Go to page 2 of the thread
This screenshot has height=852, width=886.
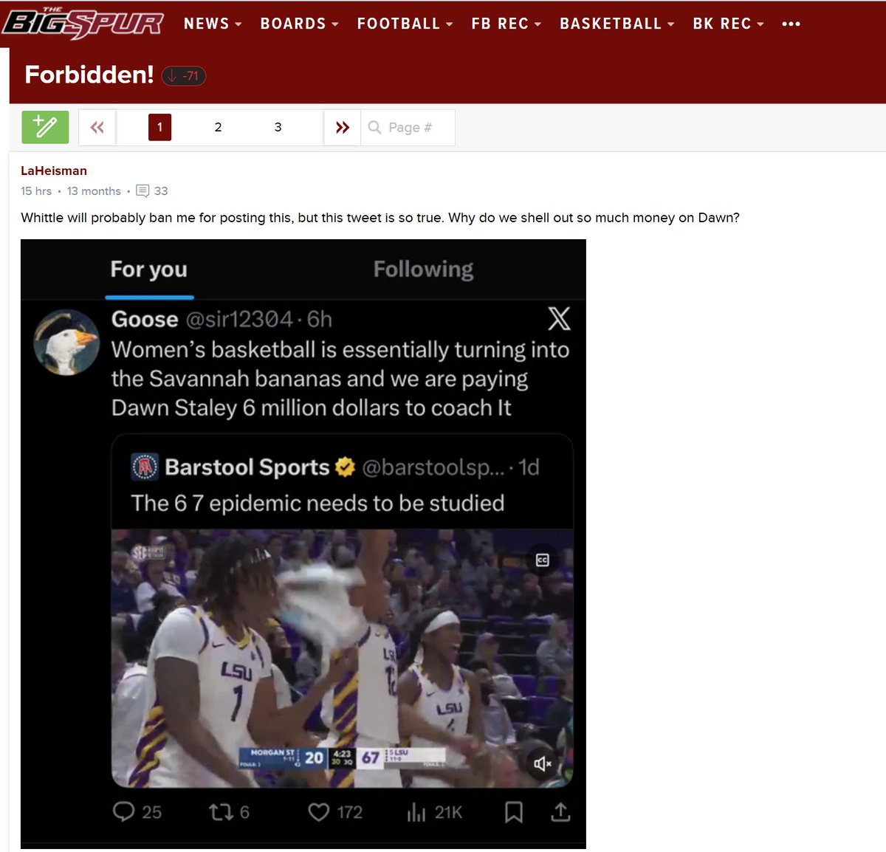pyautogui.click(x=218, y=127)
